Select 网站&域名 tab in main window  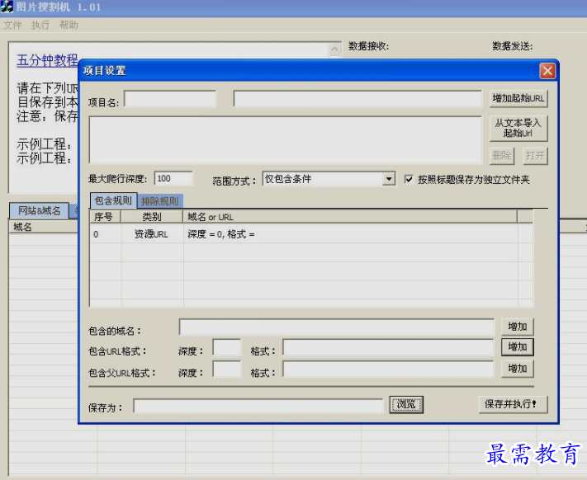pos(40,211)
